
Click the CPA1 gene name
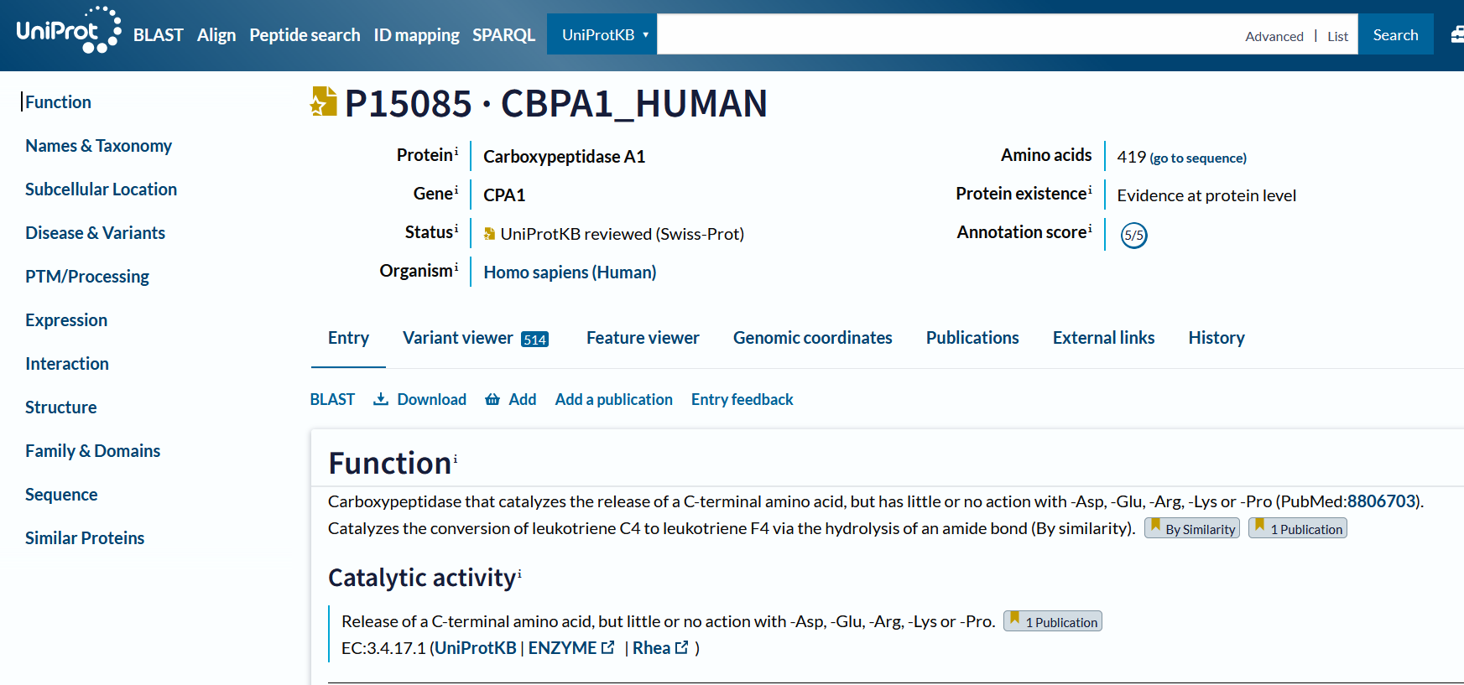[x=504, y=195]
